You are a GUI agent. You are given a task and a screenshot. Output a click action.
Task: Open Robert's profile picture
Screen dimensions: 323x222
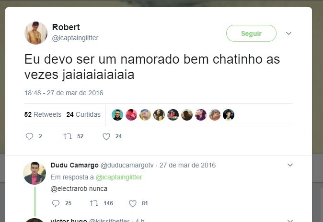(x=36, y=33)
